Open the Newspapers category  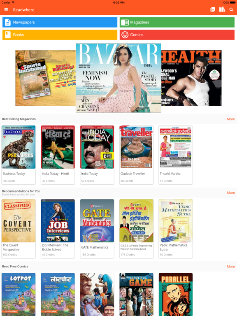coord(60,22)
